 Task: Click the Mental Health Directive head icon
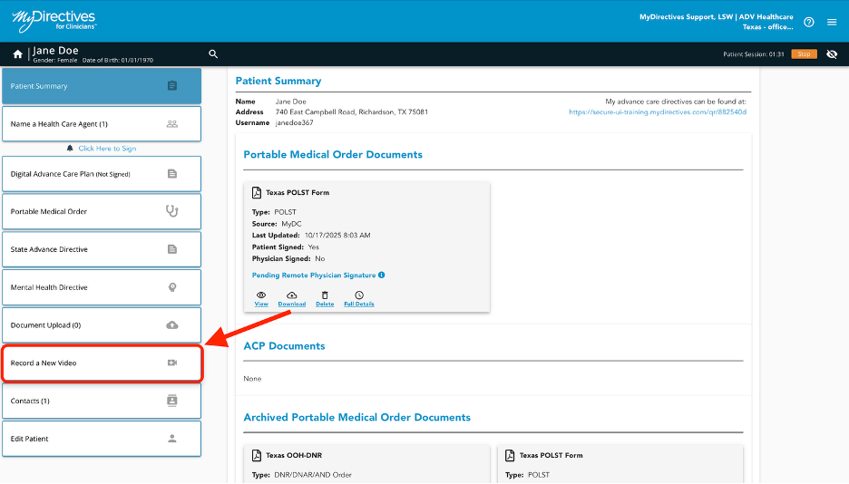pos(172,287)
